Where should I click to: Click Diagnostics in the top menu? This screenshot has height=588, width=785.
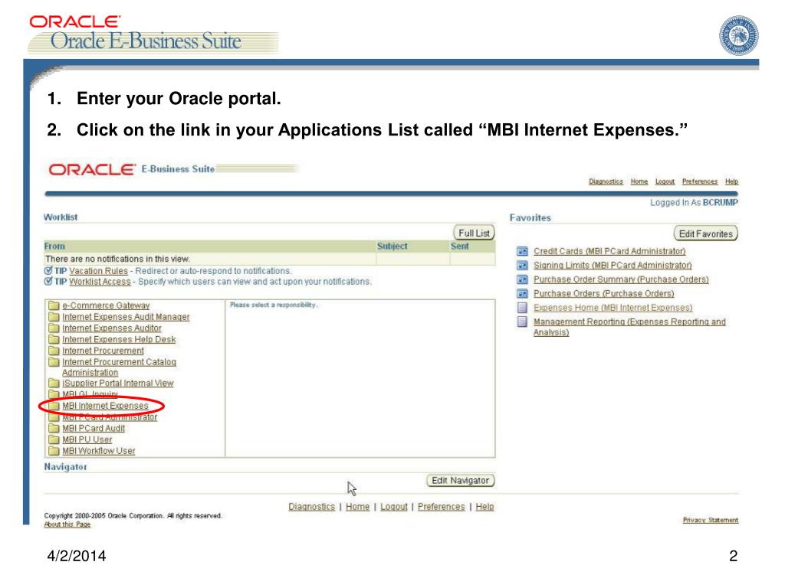606,181
